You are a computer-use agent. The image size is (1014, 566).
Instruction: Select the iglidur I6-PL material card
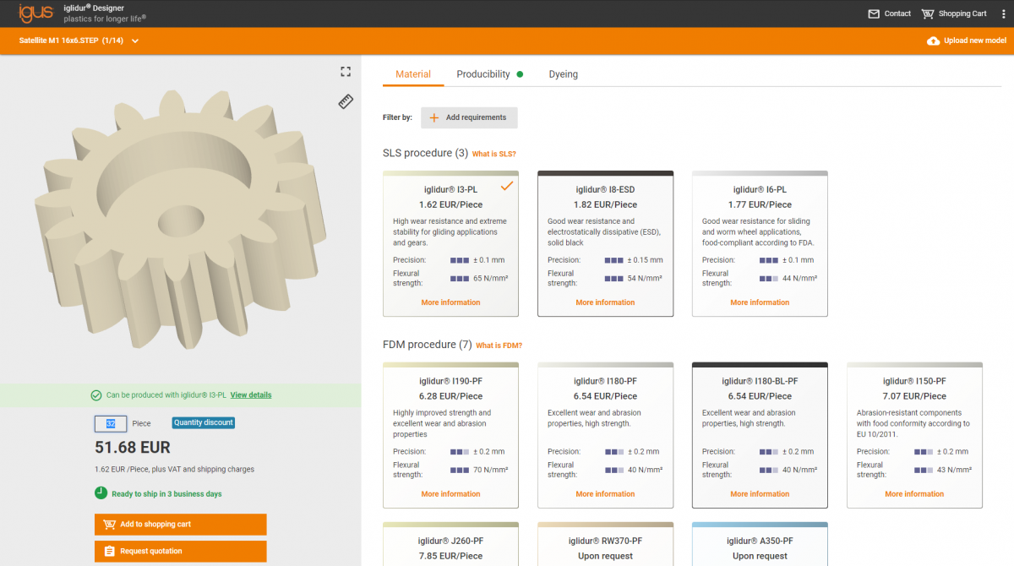coord(760,244)
